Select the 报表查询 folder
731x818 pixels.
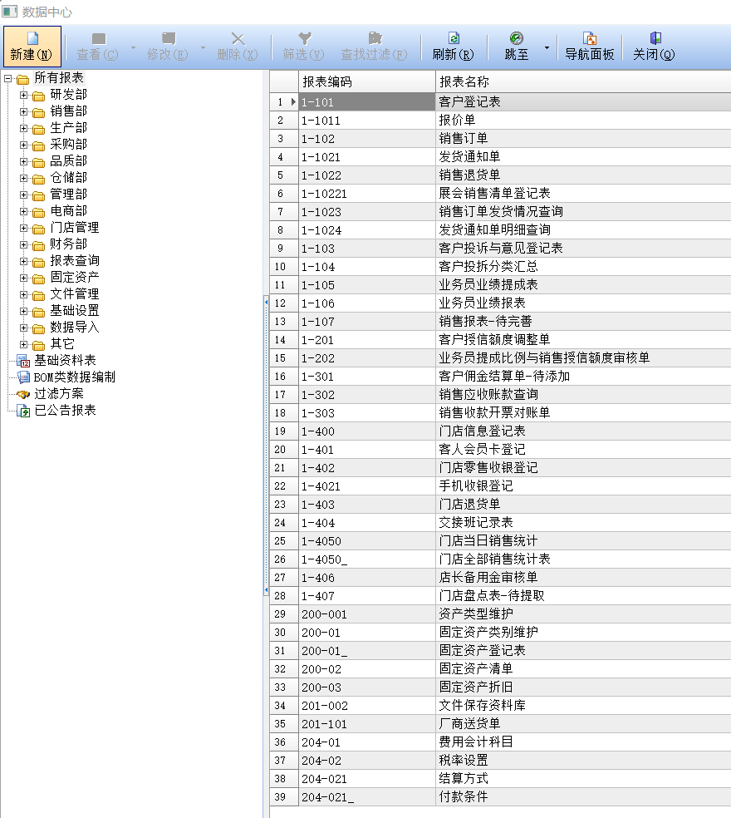pos(75,261)
